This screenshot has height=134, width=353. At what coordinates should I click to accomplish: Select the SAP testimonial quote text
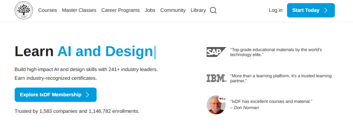tap(276, 52)
